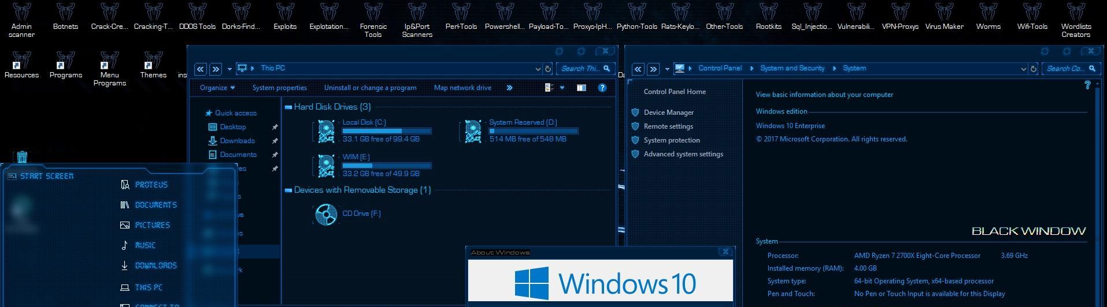The image size is (1107, 307).
Task: Expand the This PC address bar history
Action: [538, 69]
